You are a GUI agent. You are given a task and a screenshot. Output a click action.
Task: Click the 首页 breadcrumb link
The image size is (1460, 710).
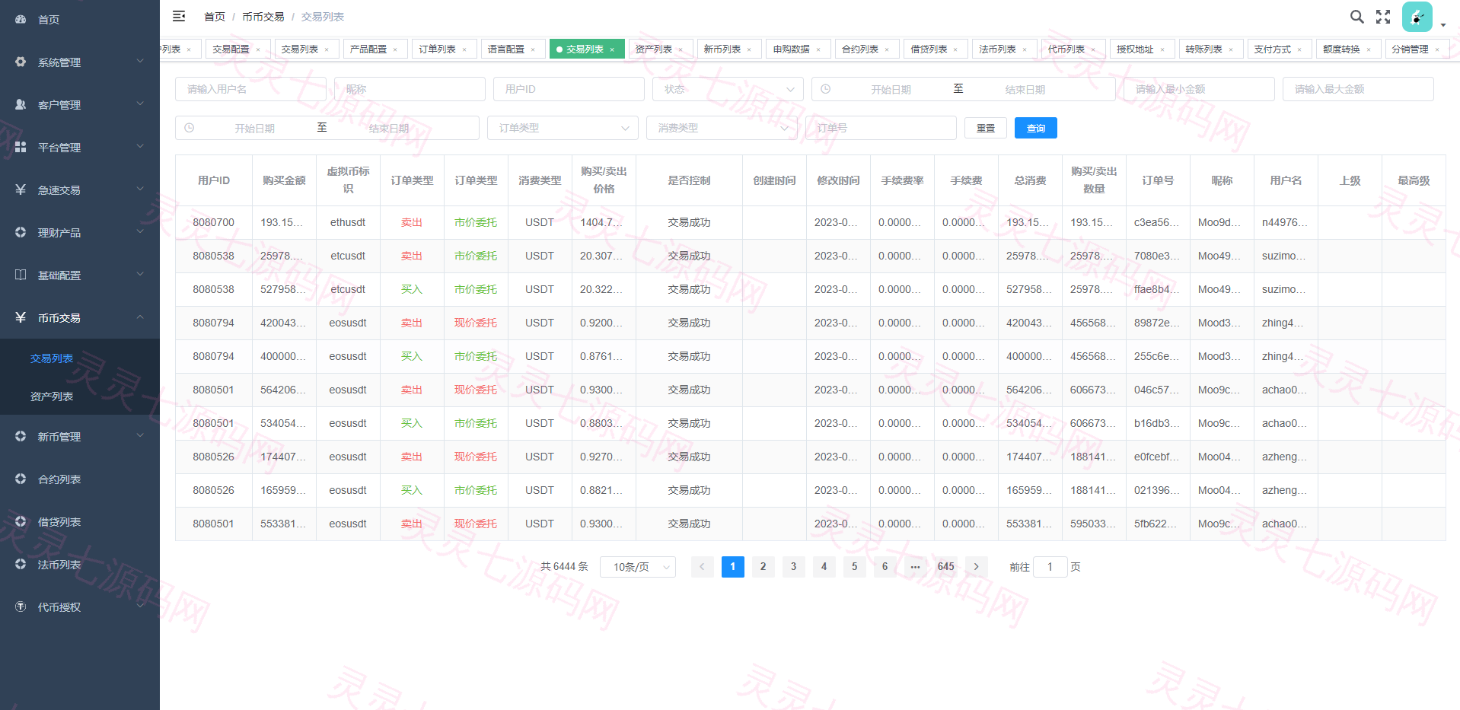(215, 16)
